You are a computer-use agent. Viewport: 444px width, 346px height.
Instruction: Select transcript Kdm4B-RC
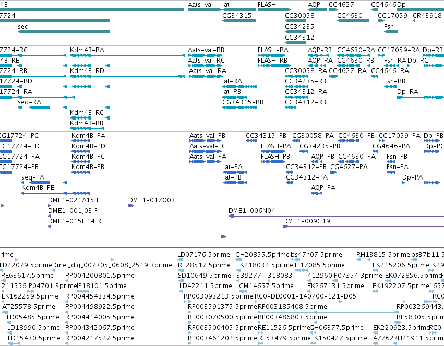[90, 118]
